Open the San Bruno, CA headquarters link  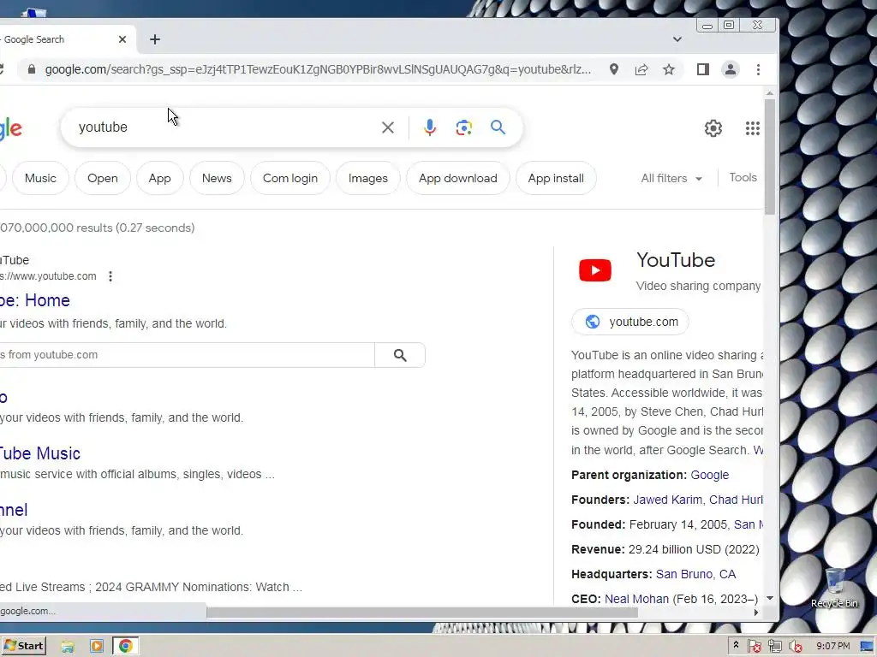695,574
